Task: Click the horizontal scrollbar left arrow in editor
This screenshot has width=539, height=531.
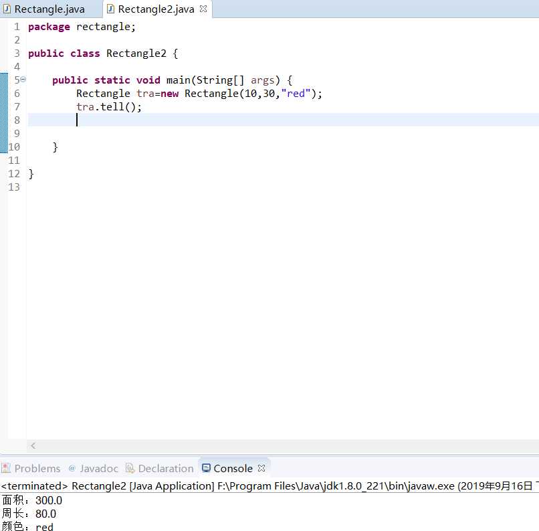Action: pyautogui.click(x=33, y=446)
